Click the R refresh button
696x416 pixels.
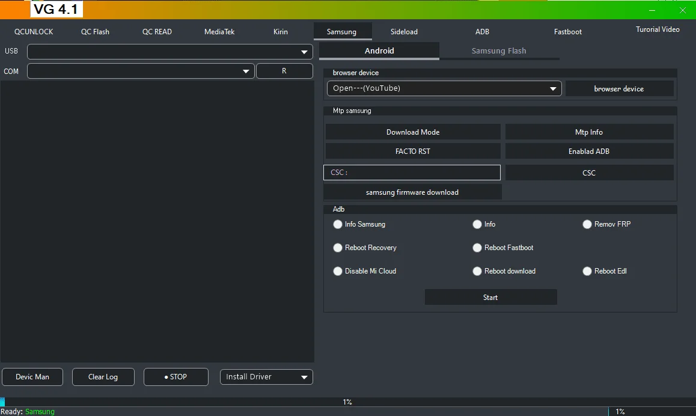(284, 71)
